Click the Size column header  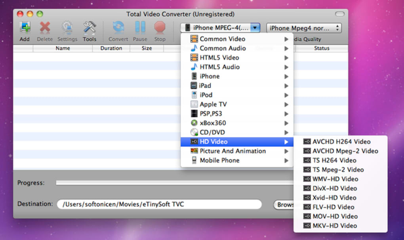[x=147, y=48]
